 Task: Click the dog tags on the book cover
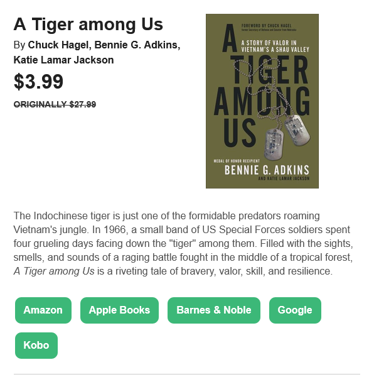pos(287,136)
